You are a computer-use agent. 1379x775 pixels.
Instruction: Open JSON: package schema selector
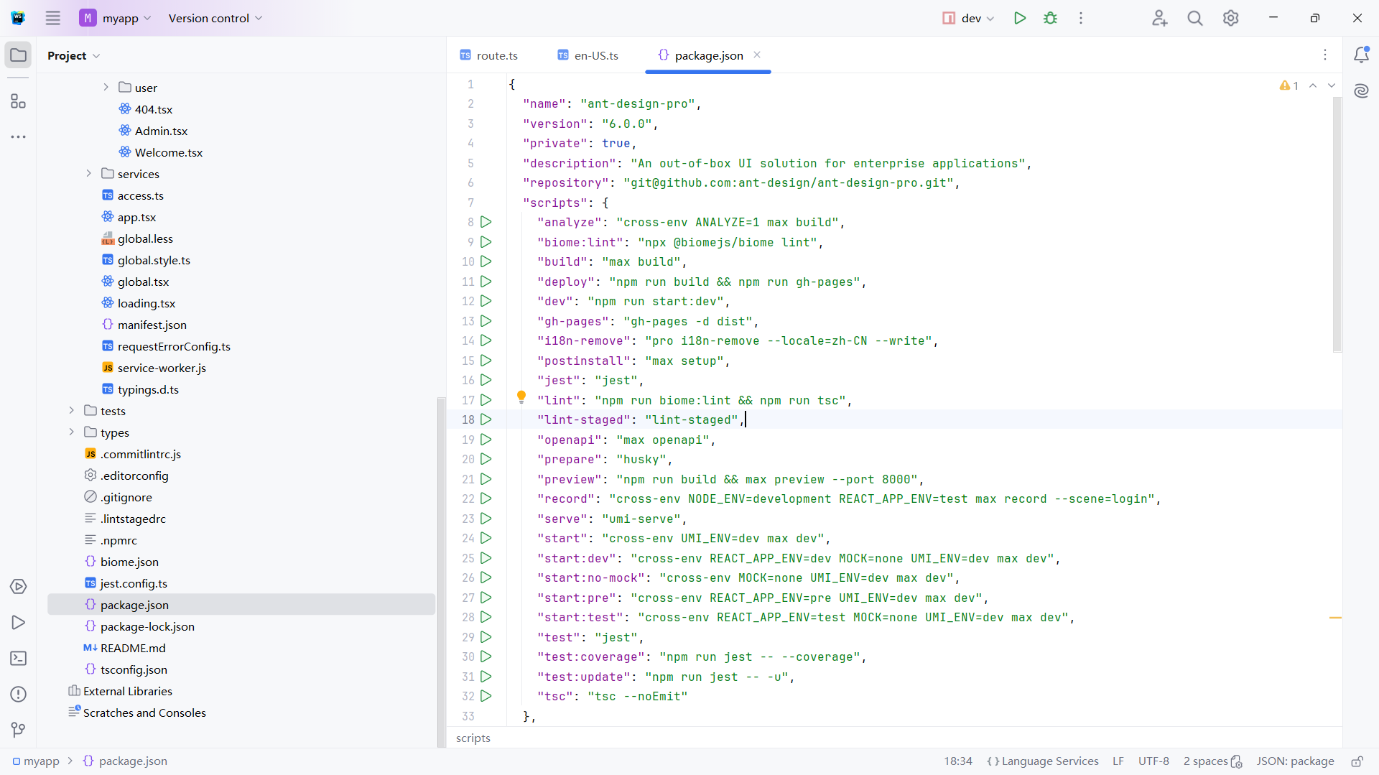(x=1295, y=761)
